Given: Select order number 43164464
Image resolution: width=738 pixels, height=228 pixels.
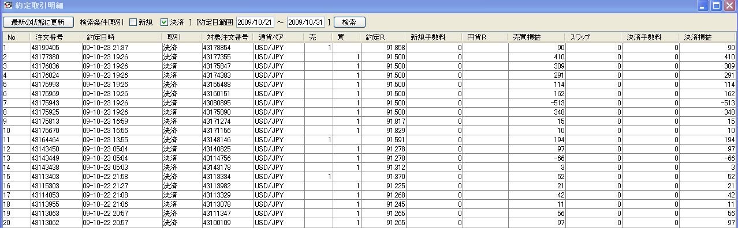Looking at the screenshot, I should [46, 140].
